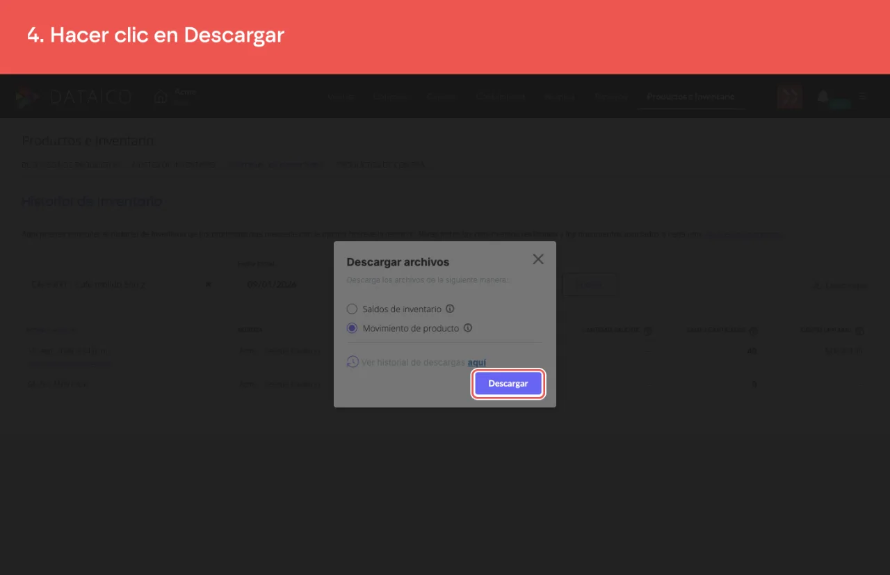Open the home icon next to logo

[x=161, y=97]
